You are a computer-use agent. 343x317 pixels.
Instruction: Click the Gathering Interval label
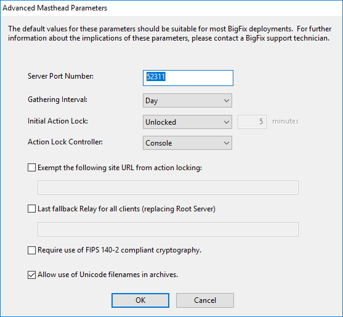click(57, 100)
